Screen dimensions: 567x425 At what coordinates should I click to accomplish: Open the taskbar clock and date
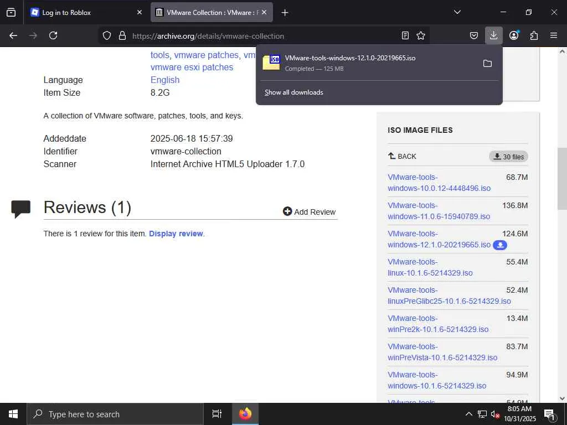pos(519,414)
